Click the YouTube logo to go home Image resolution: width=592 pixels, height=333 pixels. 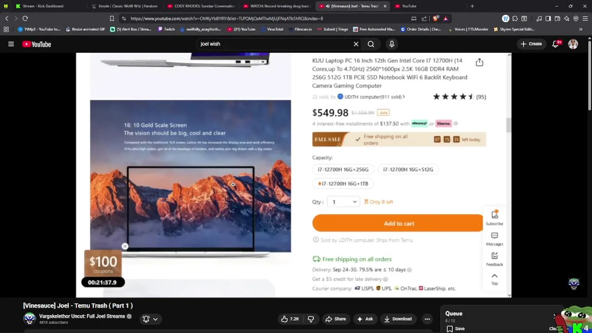[37, 44]
